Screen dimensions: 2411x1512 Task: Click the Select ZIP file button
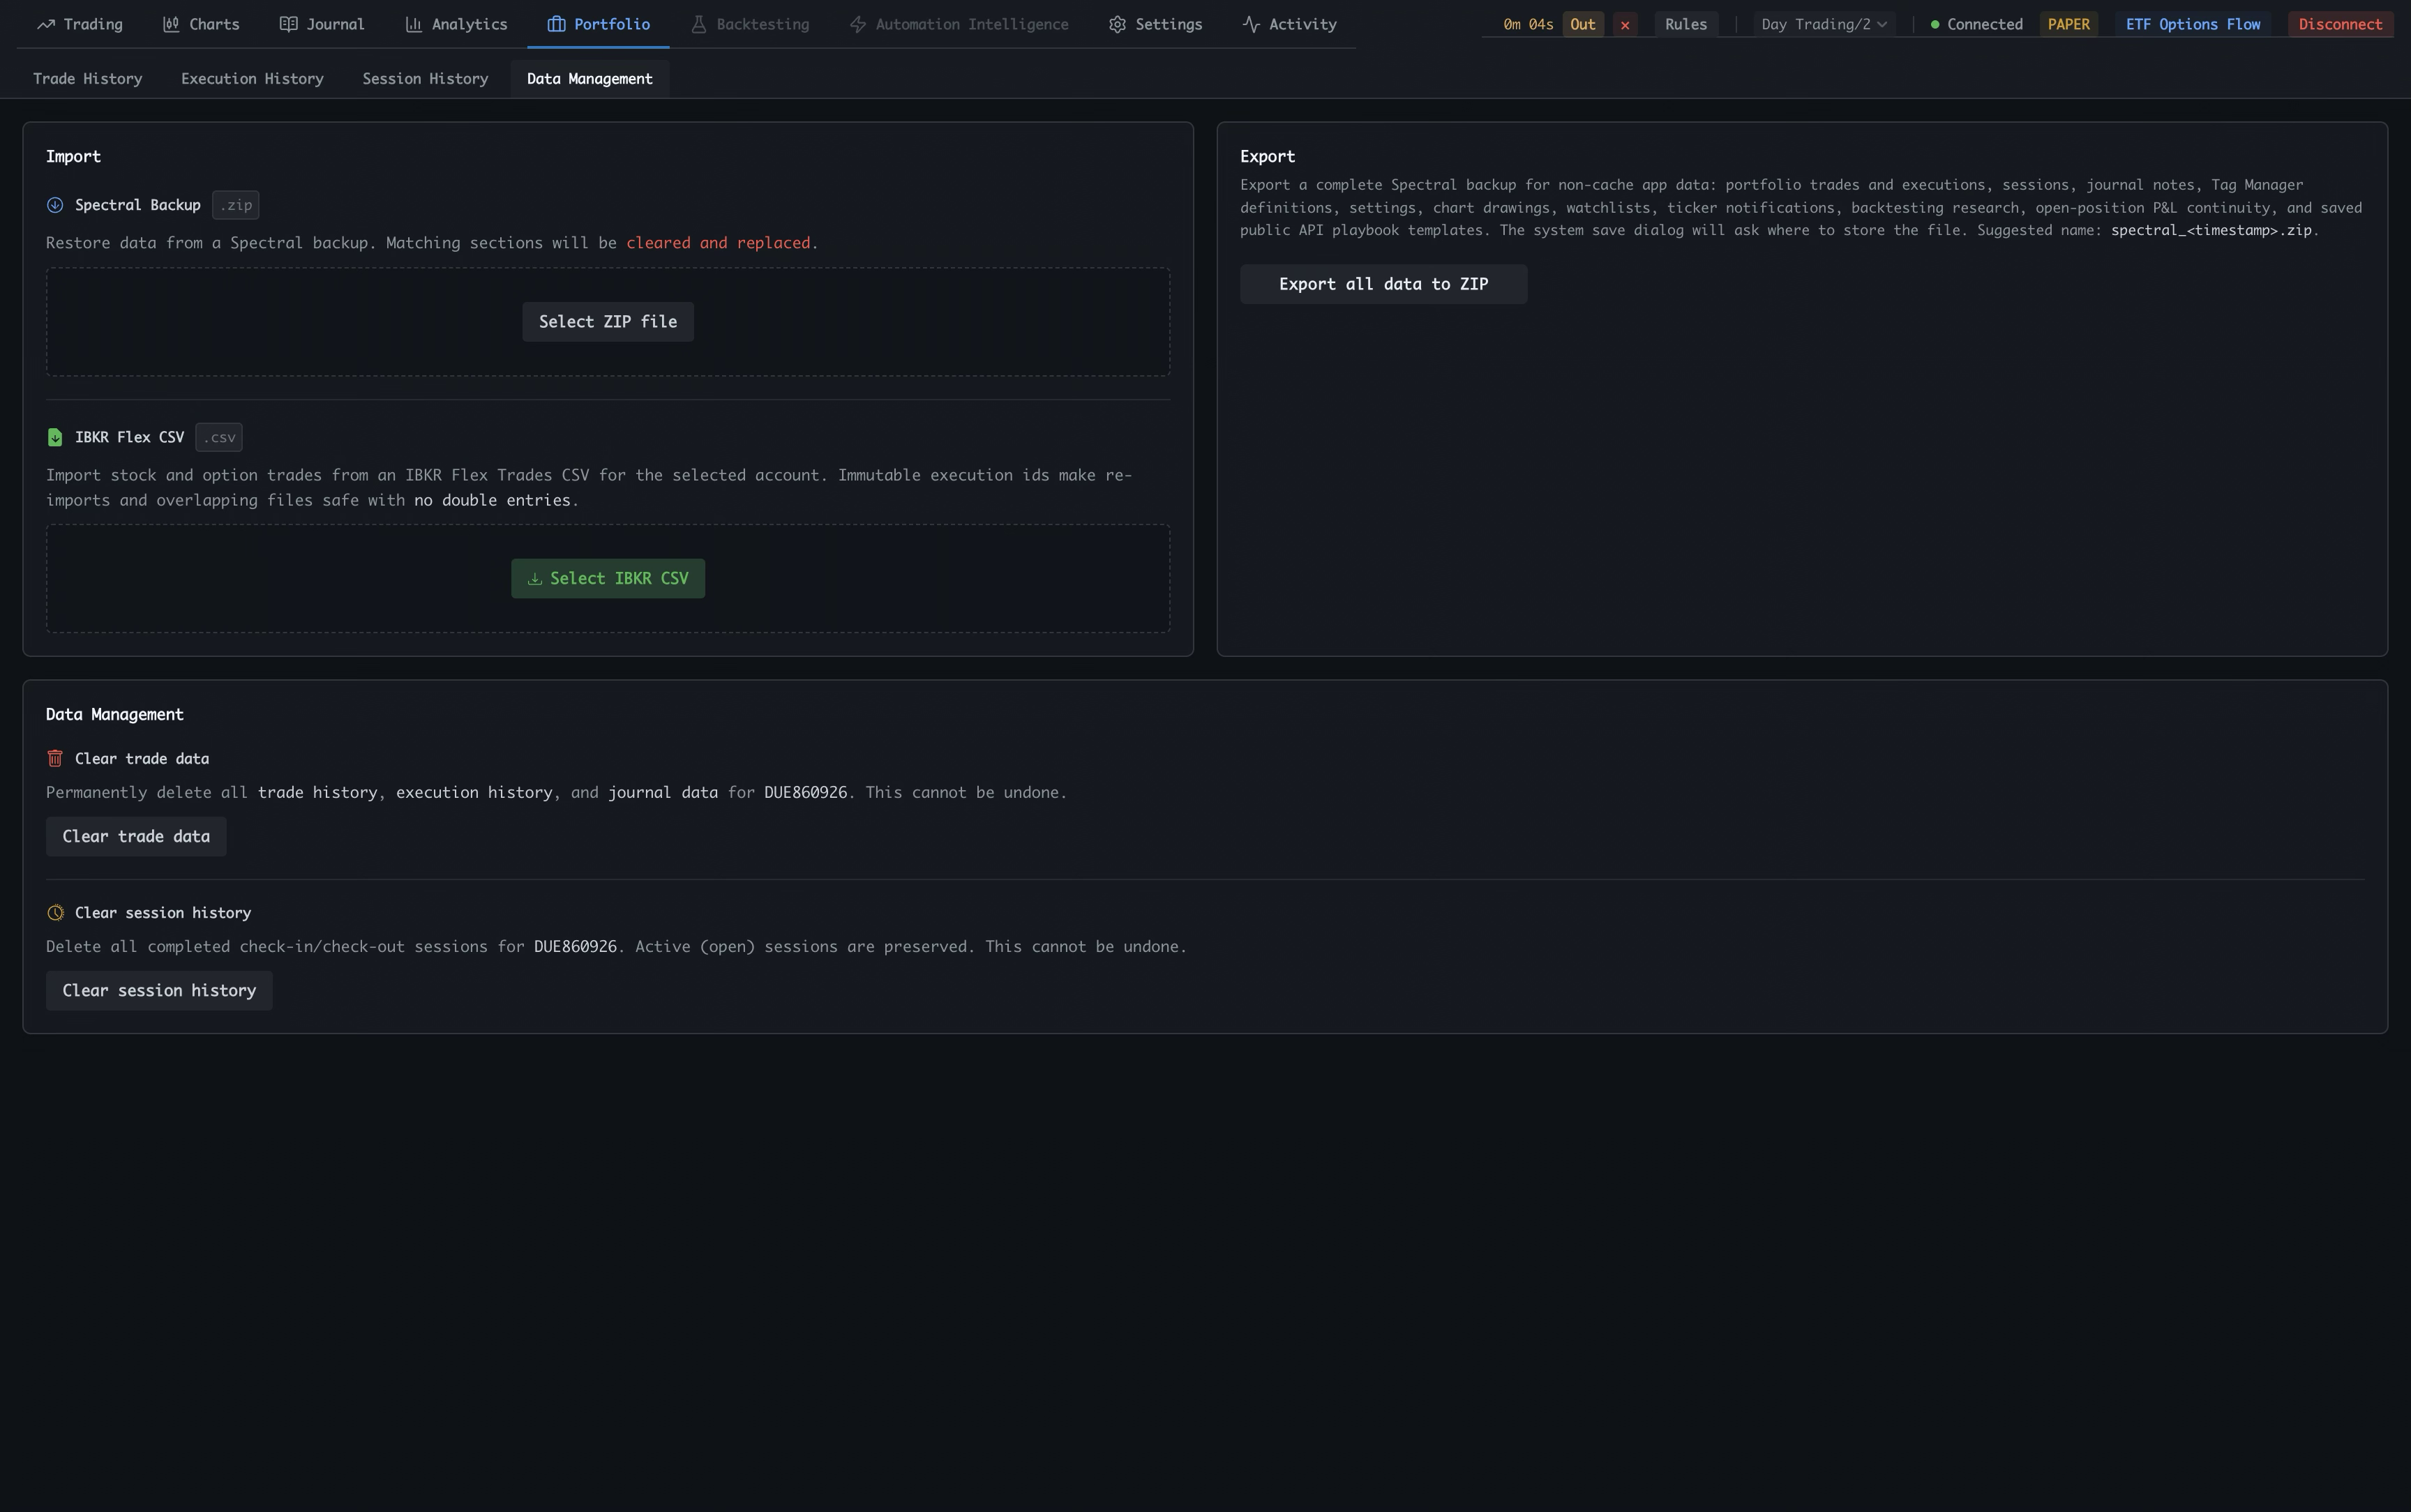[x=608, y=322]
